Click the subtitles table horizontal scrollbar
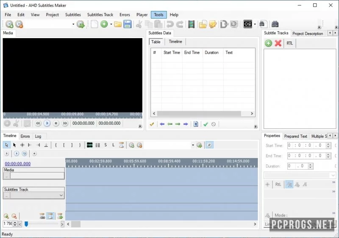The image size is (339, 238). point(203,113)
